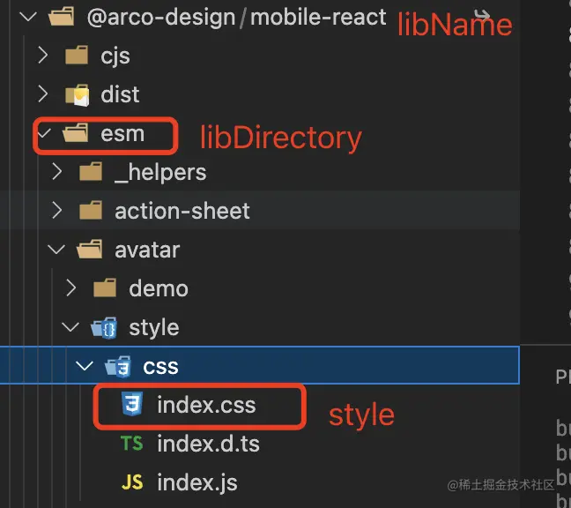
Task: Click the css folder icon
Action: click(x=118, y=366)
